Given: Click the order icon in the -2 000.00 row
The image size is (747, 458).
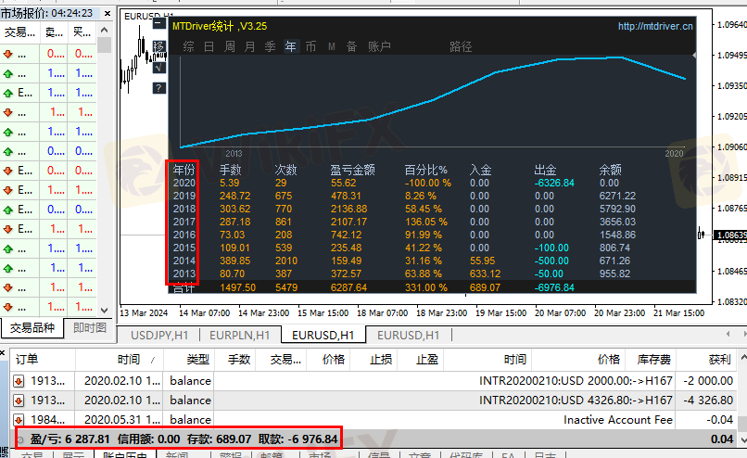Looking at the screenshot, I should [x=19, y=381].
